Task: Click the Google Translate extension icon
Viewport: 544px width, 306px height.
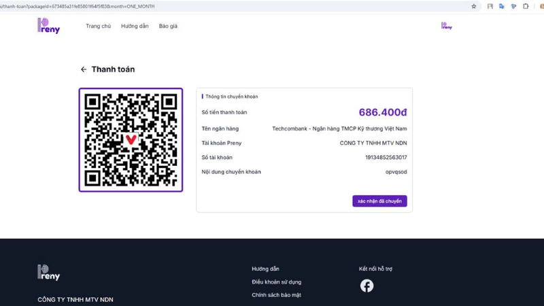Action: coord(502,6)
